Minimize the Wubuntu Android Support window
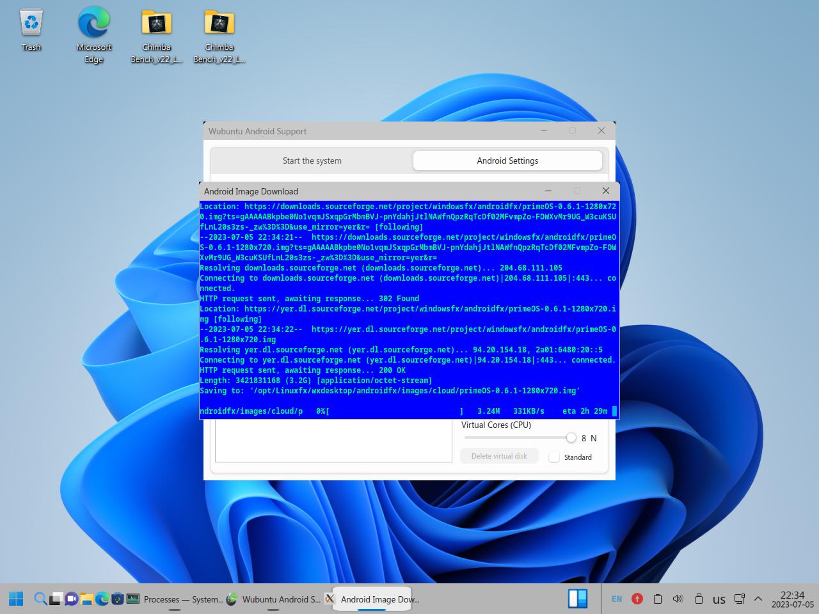The image size is (819, 614). 544,130
